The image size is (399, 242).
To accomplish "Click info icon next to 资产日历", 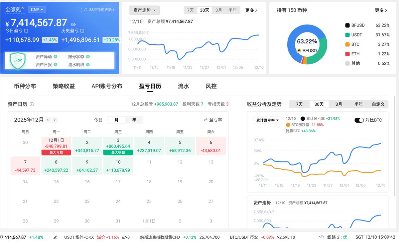I will pos(32,104).
